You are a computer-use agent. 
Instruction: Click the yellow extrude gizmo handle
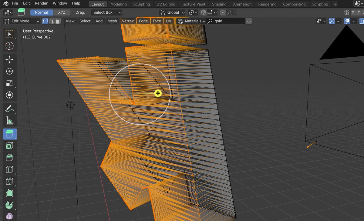pyautogui.click(x=158, y=93)
